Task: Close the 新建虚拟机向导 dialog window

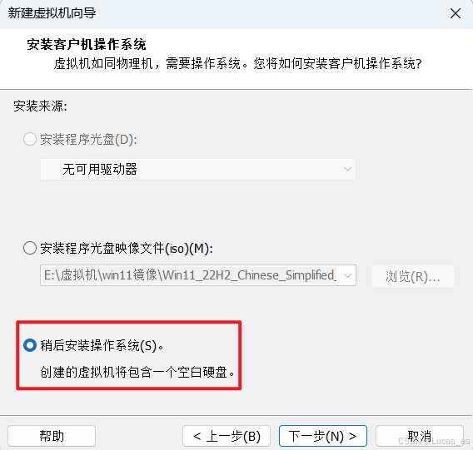Action: click(x=455, y=13)
